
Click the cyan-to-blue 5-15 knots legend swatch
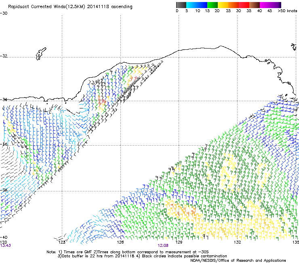197,5
